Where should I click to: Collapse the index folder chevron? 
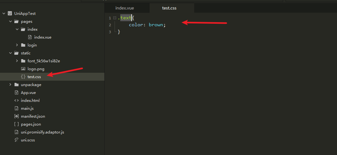pyautogui.click(x=17, y=29)
